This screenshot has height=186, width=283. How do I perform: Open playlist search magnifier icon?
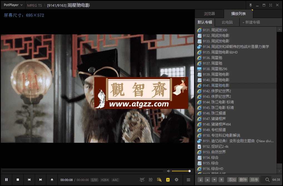tap(267, 180)
